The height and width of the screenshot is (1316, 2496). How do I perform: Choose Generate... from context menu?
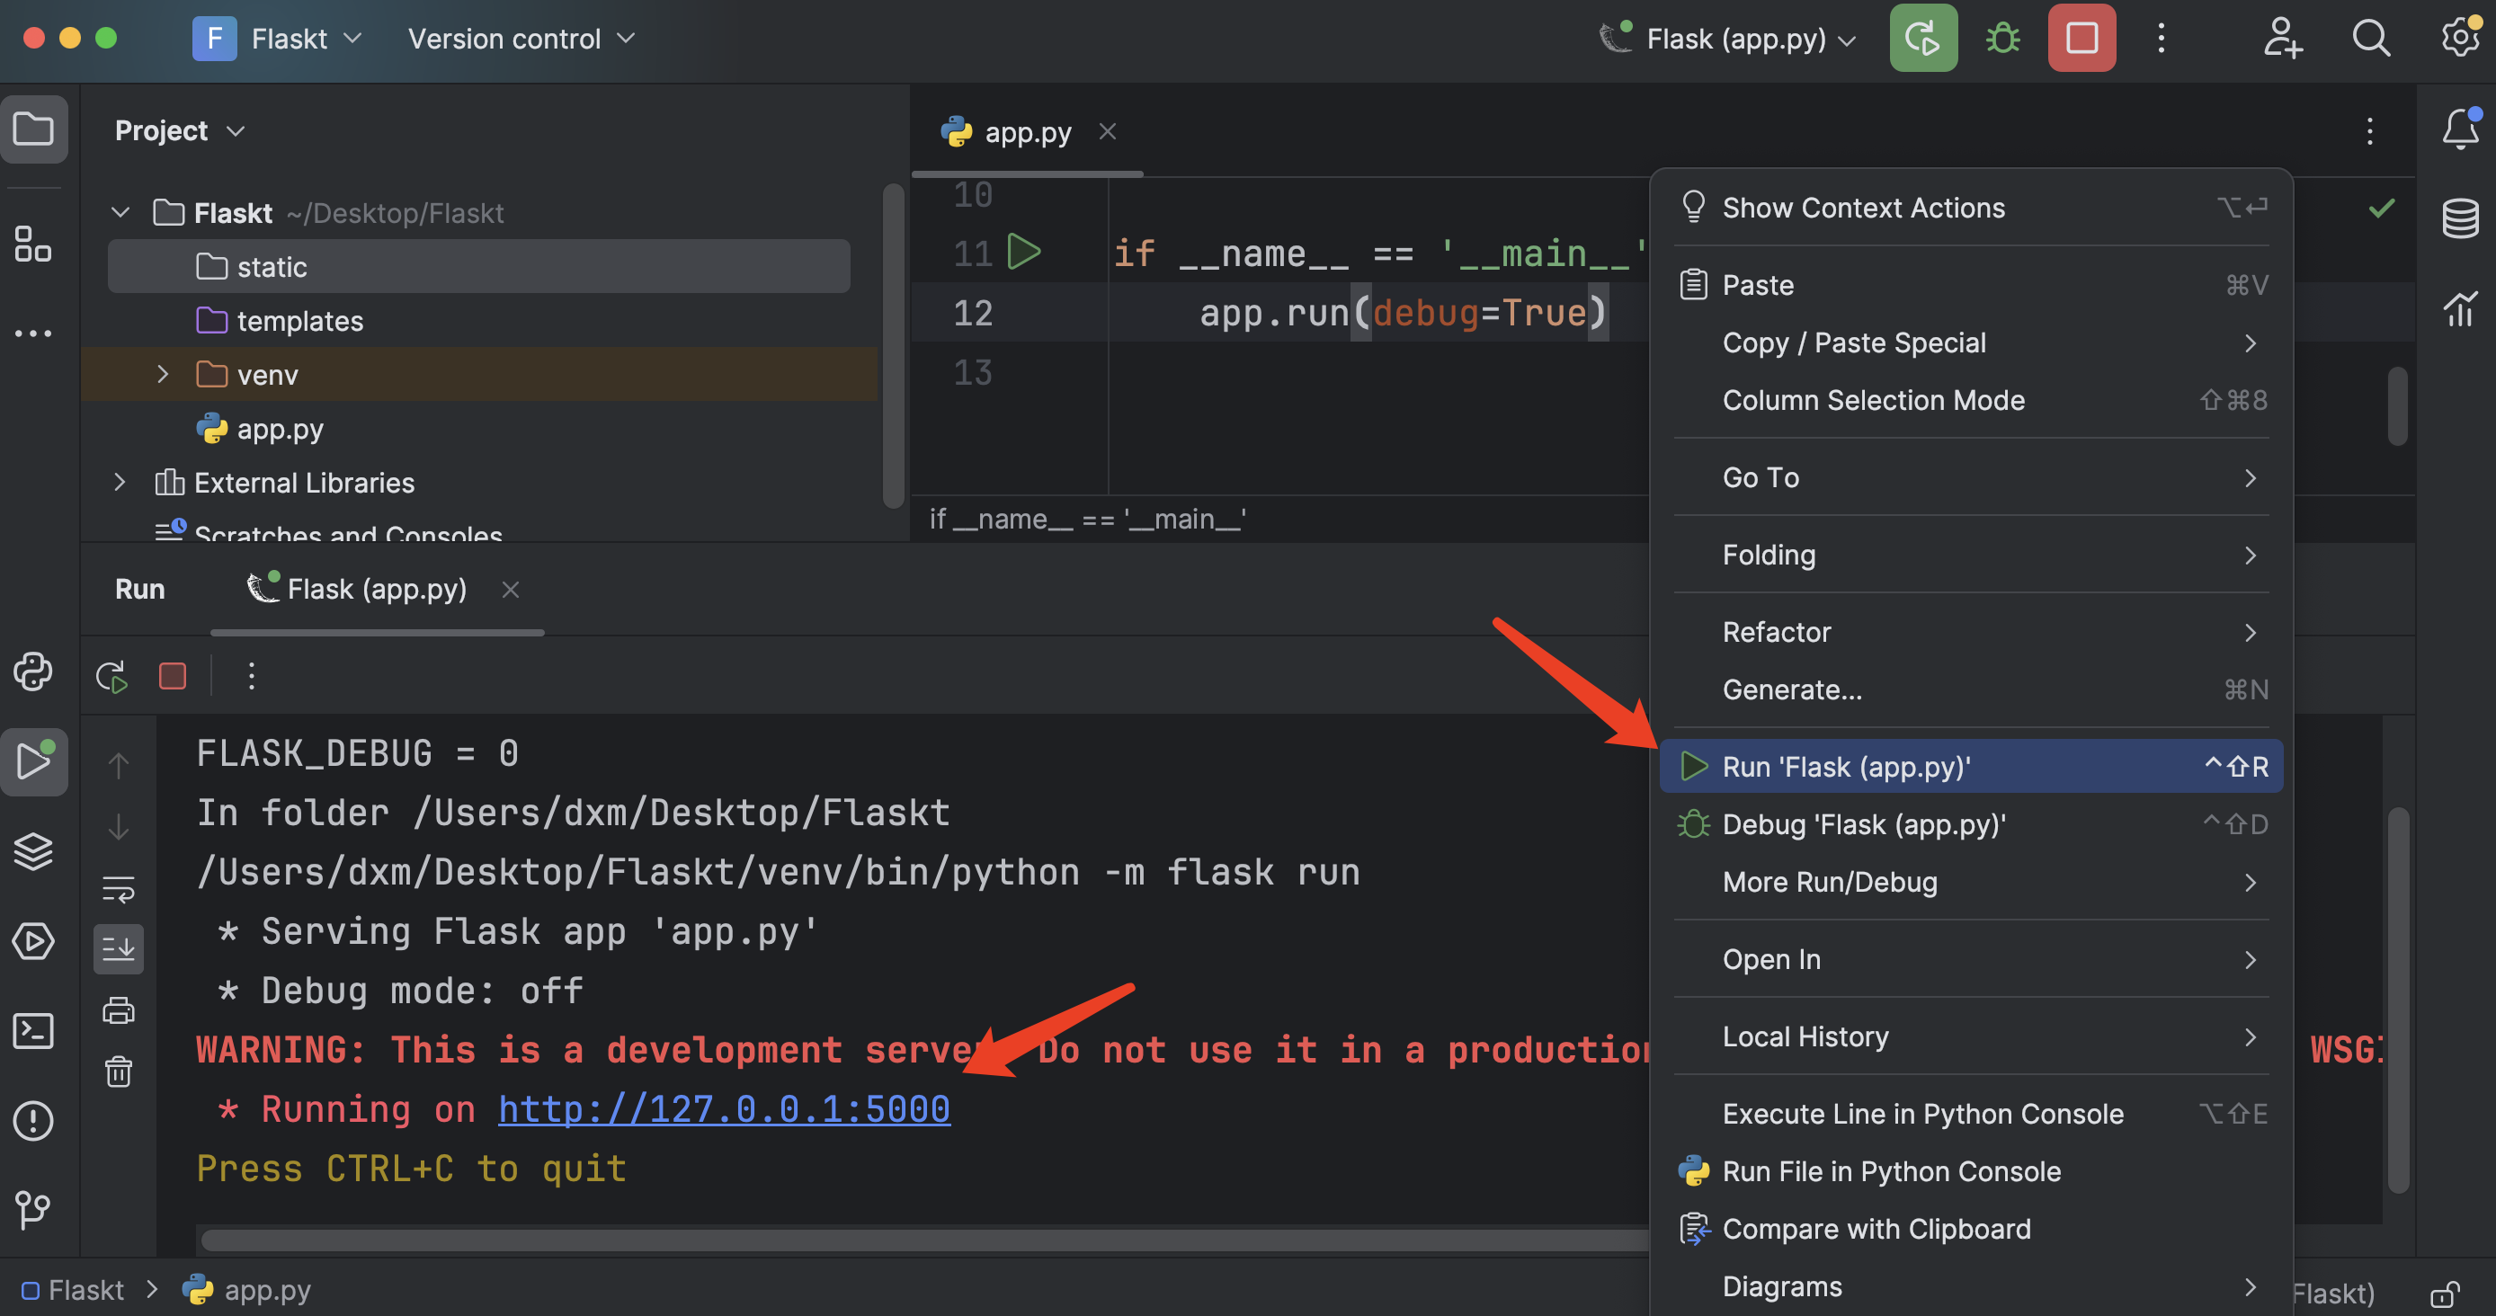click(x=1971, y=689)
